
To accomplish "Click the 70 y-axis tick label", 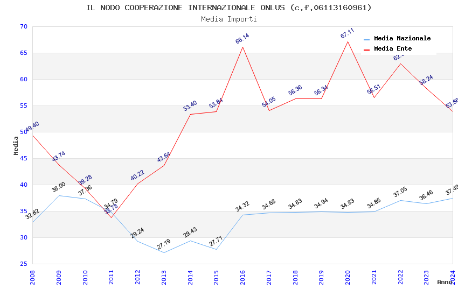I will [24, 26].
